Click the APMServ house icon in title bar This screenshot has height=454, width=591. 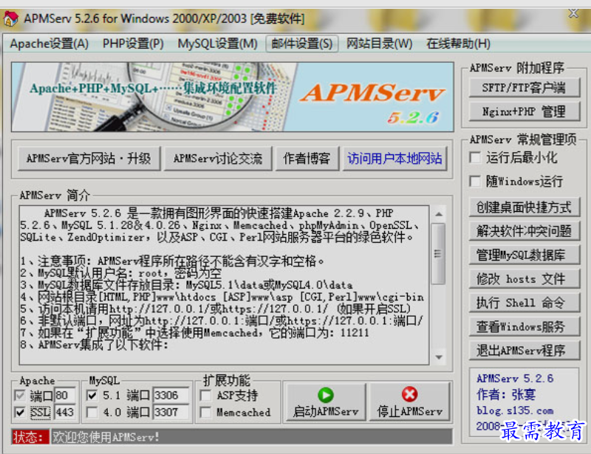click(10, 18)
